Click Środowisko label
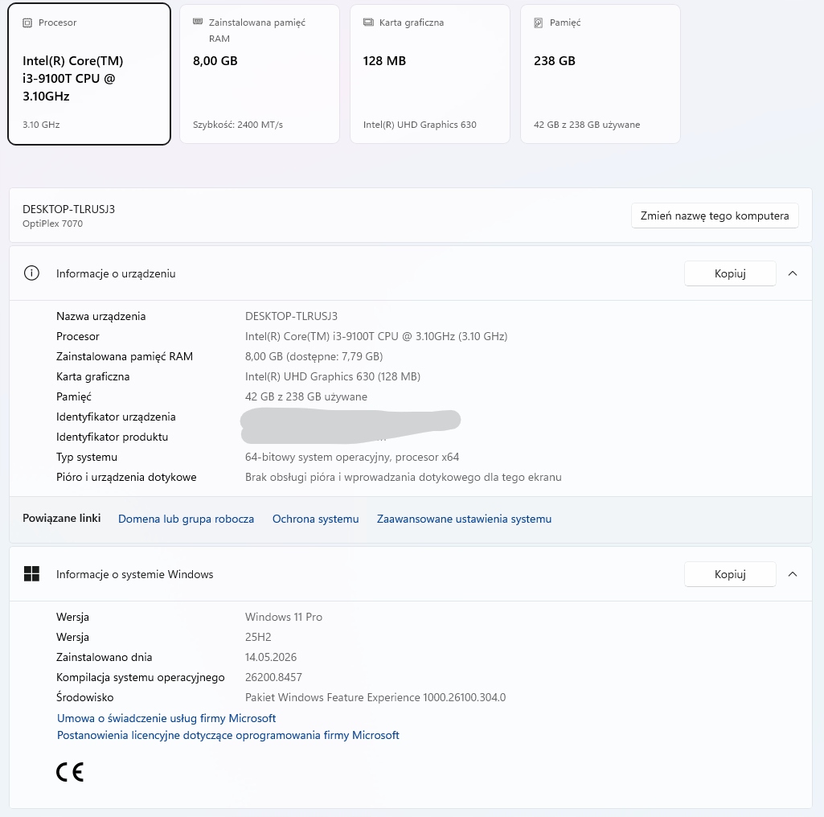Screen dimensions: 824x817 click(84, 698)
